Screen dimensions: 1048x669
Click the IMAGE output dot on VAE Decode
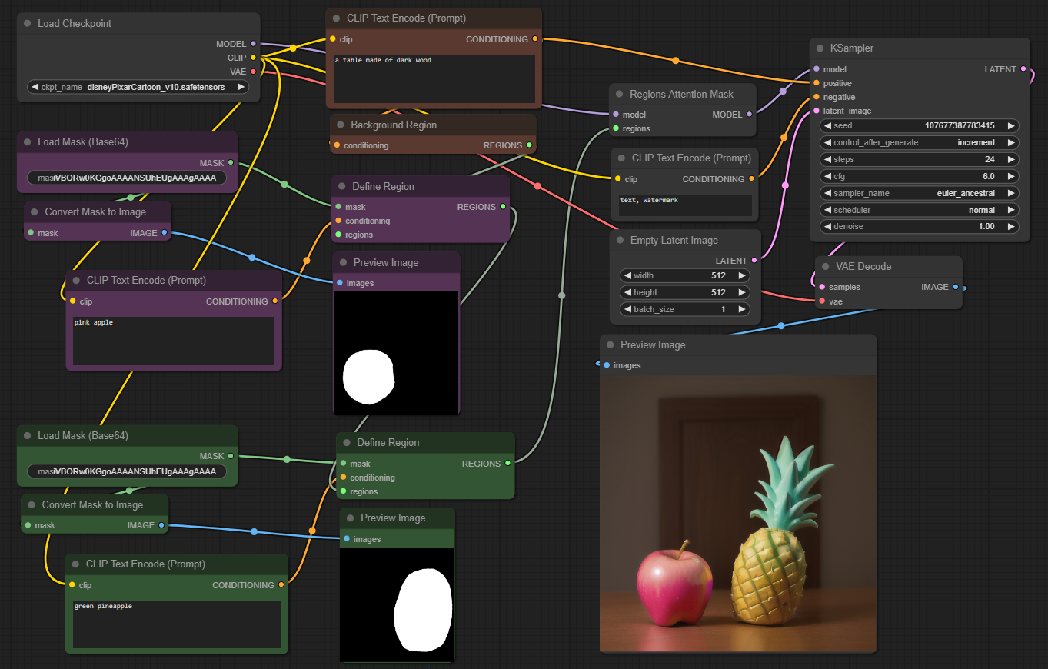pos(957,287)
